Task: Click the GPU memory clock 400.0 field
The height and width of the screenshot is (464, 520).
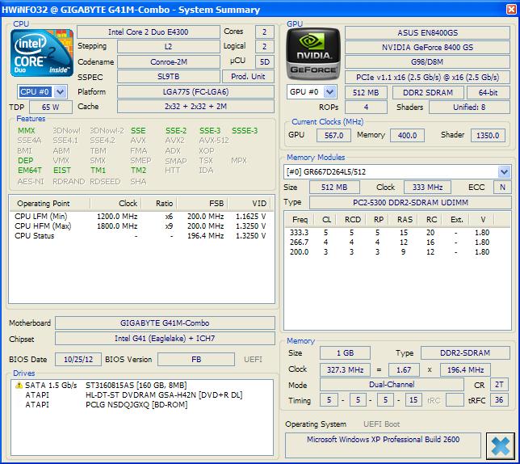Action: [407, 136]
